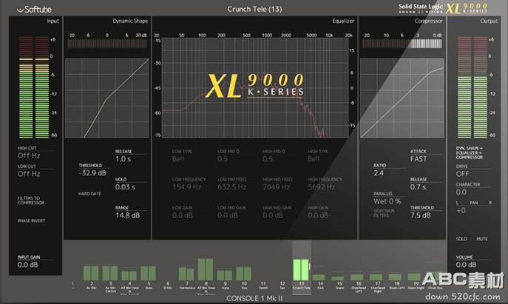
Task: Click compressor Release 0.7 s value
Action: tap(418, 187)
